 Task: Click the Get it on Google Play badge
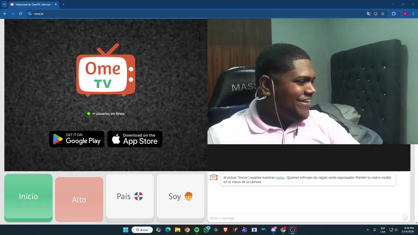coord(77,139)
